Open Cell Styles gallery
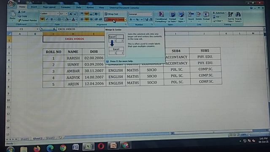Viewport: 270px width, 152px height. 181,17
